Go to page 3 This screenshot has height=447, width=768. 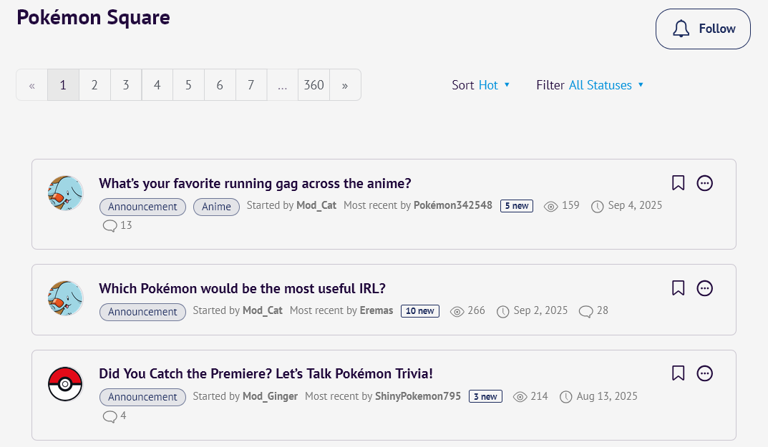[x=126, y=85]
